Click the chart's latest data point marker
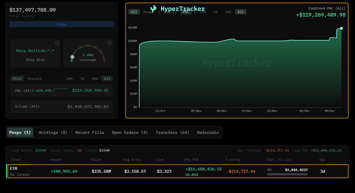Image resolution: width=355 pixels, height=193 pixels. tap(341, 28)
